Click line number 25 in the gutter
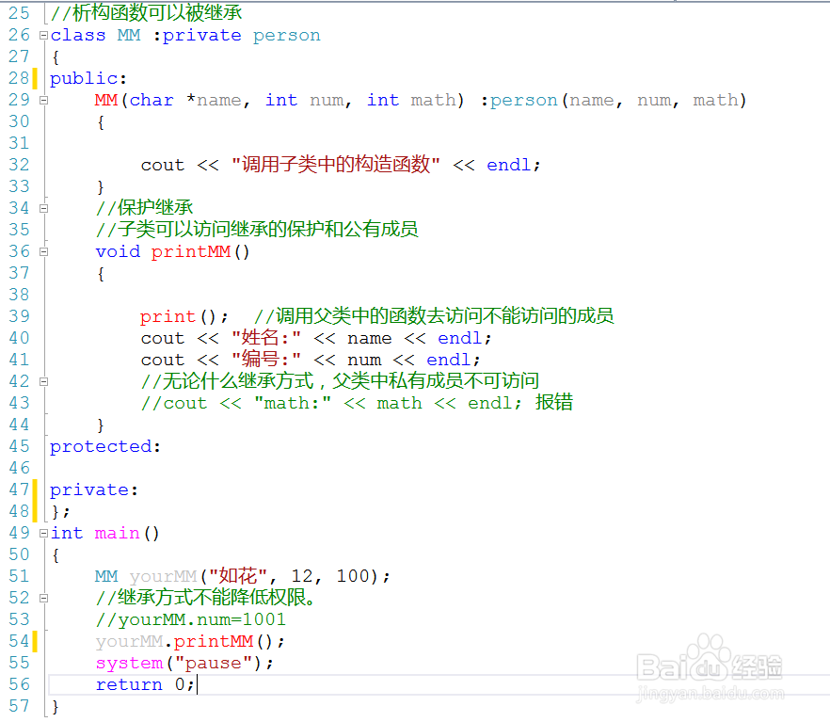 coord(19,13)
